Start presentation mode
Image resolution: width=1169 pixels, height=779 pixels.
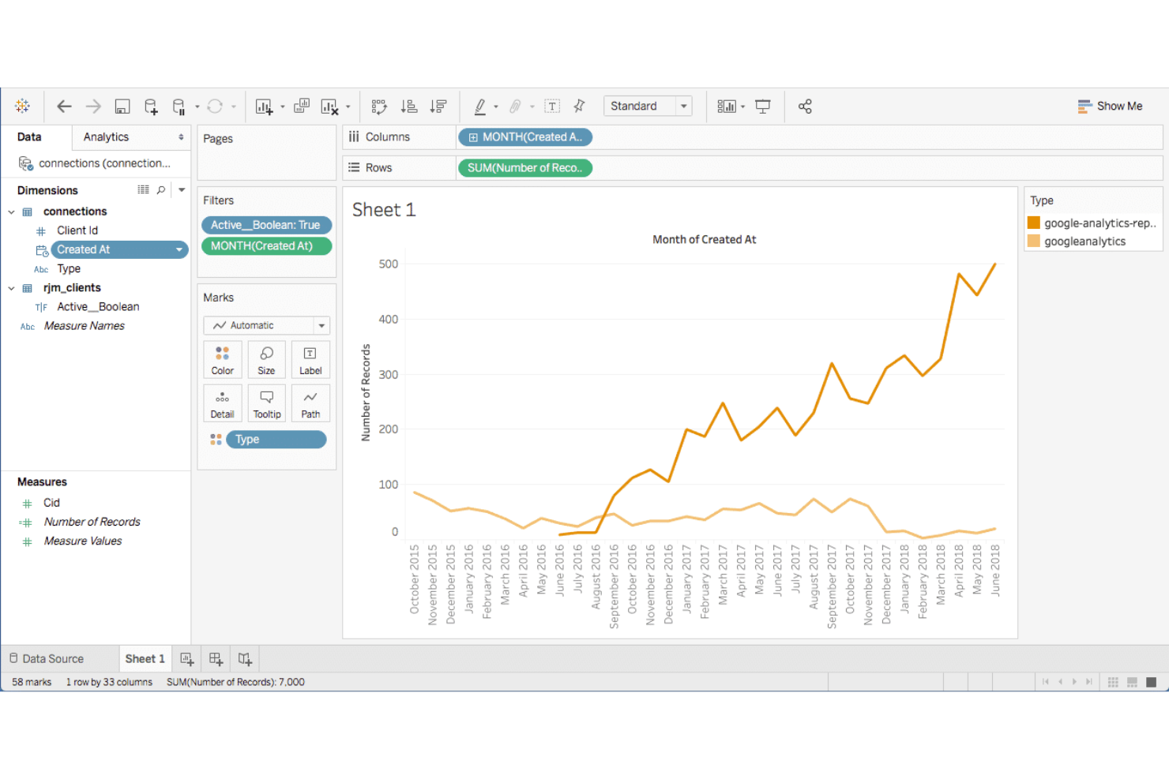(763, 107)
